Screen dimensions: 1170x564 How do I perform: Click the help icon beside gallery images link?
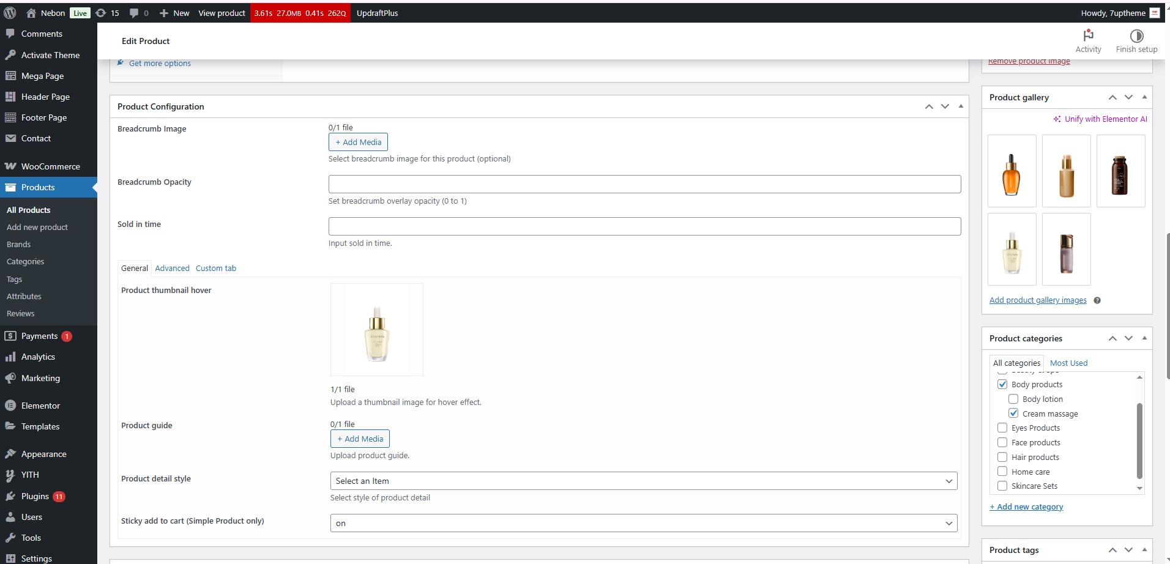pos(1097,300)
